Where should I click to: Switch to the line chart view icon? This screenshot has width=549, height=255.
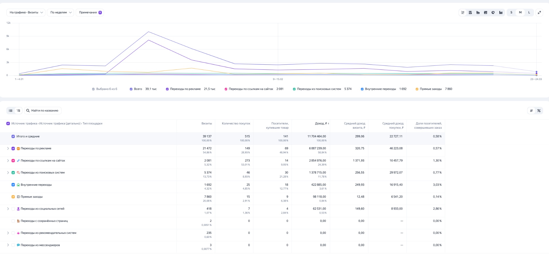(x=463, y=13)
